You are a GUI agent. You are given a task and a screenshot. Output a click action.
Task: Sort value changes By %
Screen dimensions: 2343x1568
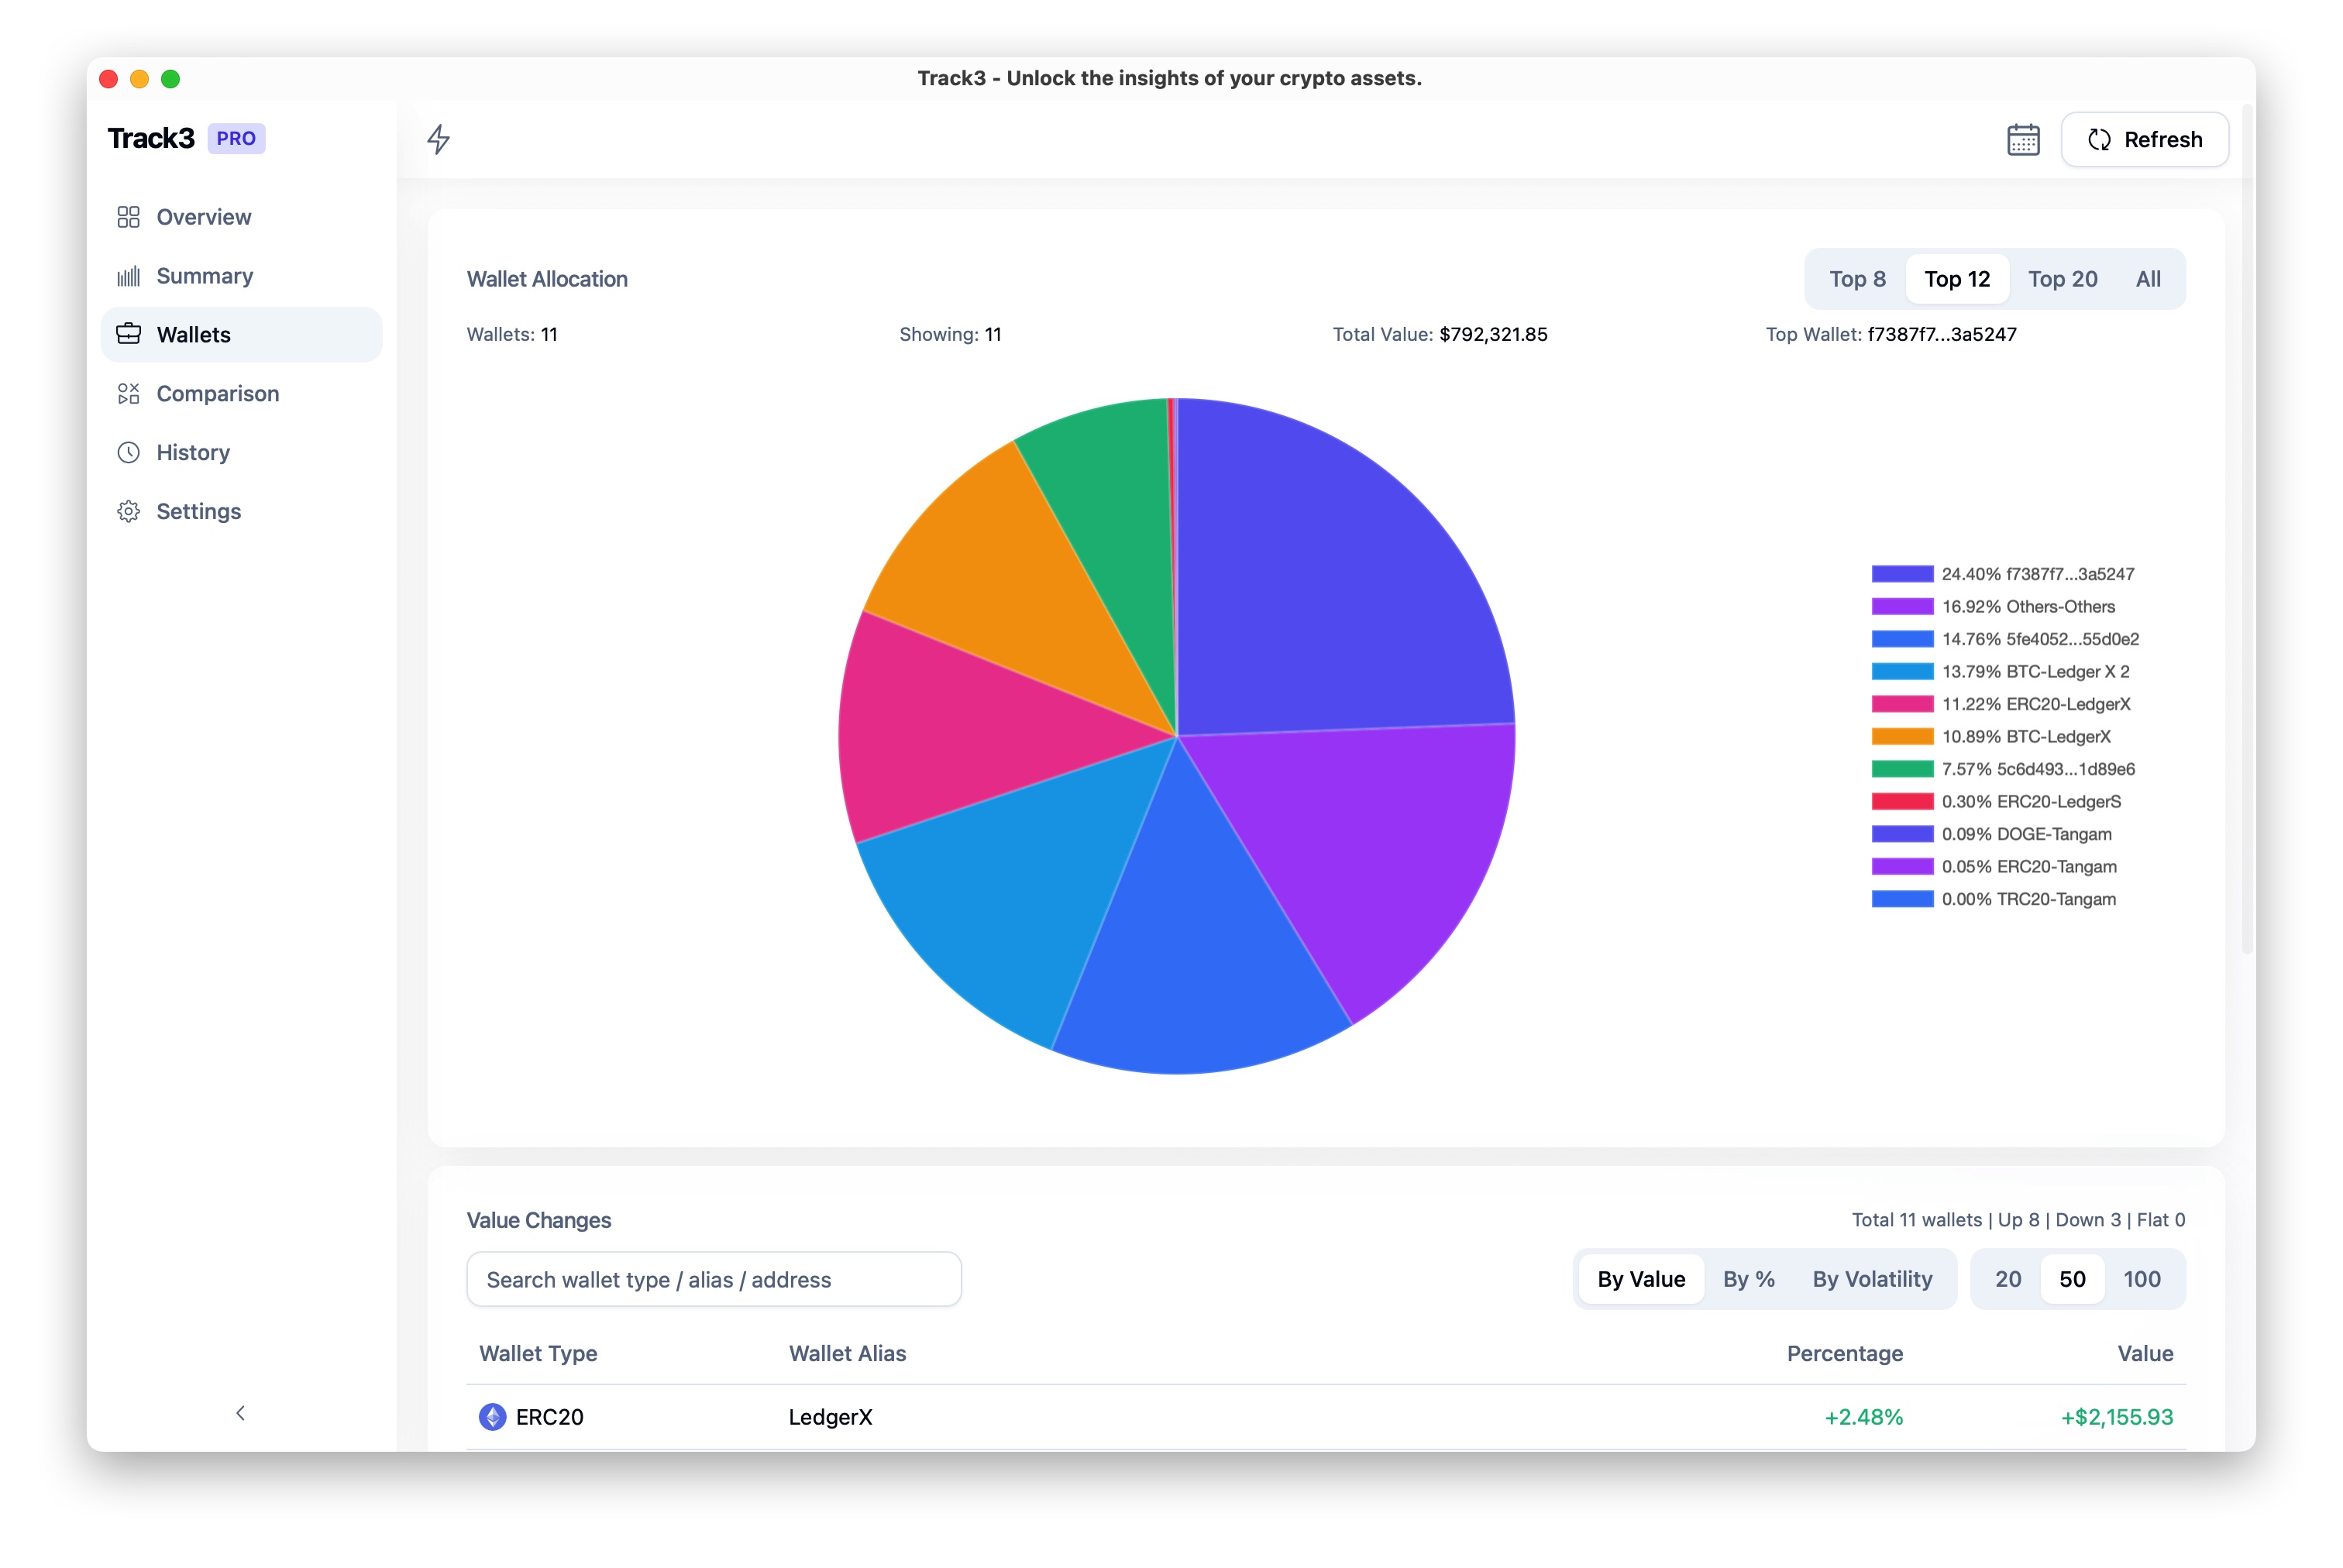[x=1748, y=1279]
